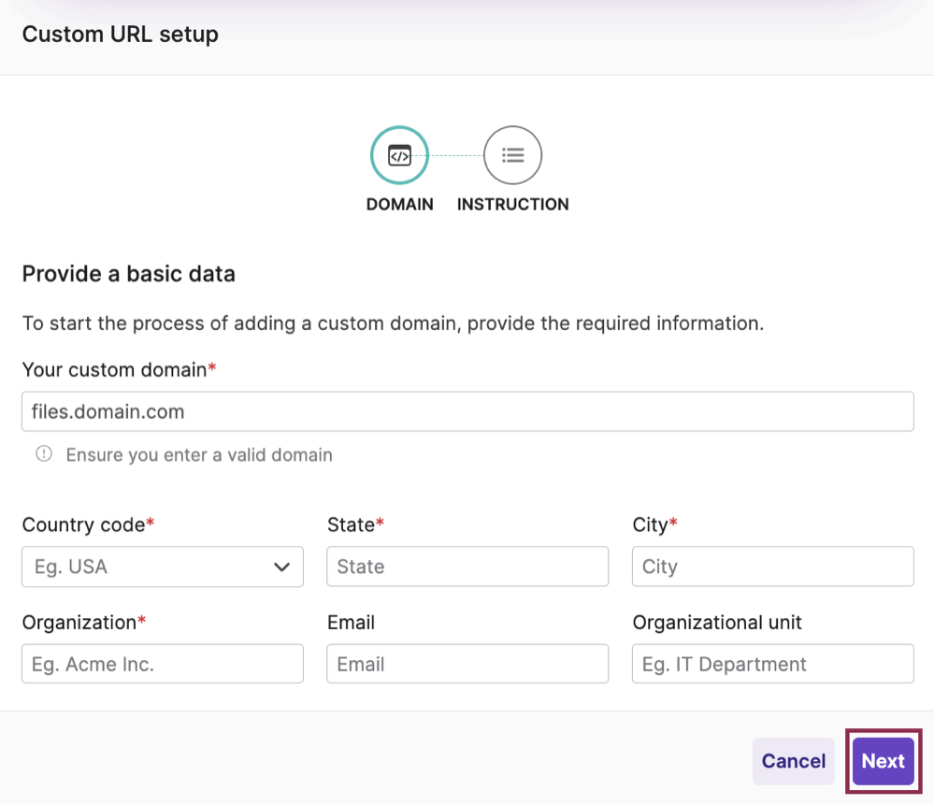Click the Cancel button
This screenshot has width=934, height=804.
794,761
